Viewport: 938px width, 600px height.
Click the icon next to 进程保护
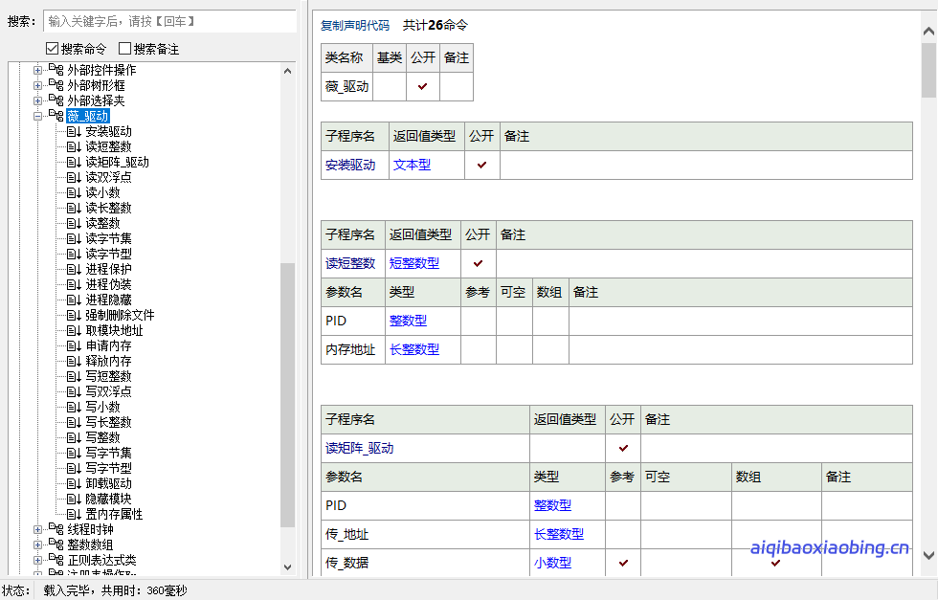coord(74,269)
